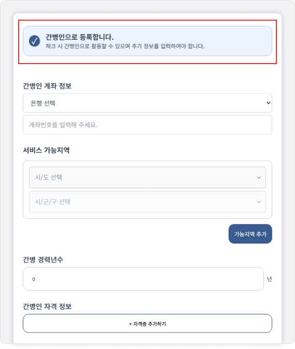Click inside the service region container box

point(148,216)
